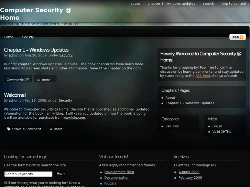
Task: Open the Development Blog link
Action: [x=119, y=172]
